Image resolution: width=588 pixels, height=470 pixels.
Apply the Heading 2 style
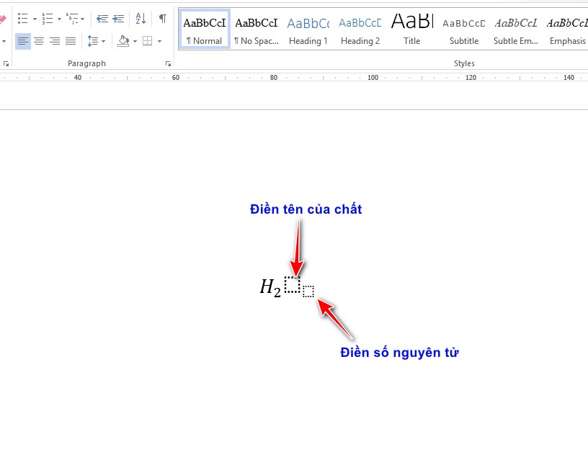pyautogui.click(x=360, y=30)
